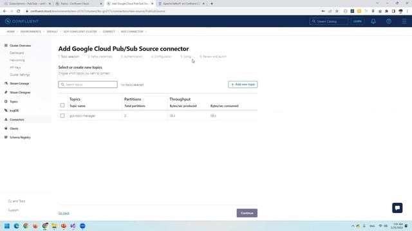Open File Explorer from taskbar
The image size is (412, 231).
(54, 226)
